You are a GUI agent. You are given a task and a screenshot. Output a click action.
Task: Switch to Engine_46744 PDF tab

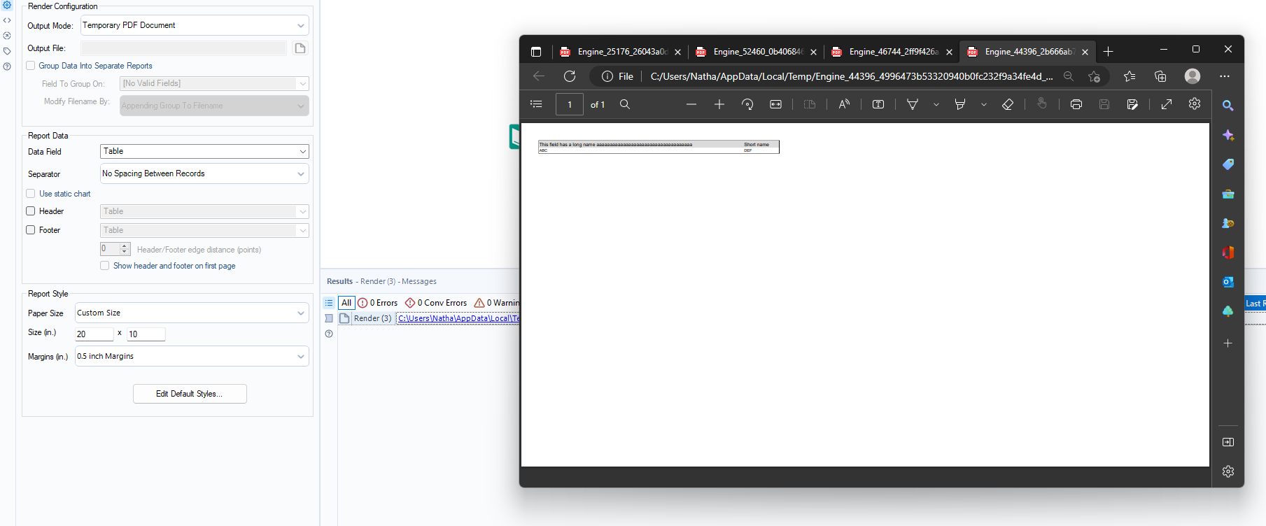tap(887, 52)
